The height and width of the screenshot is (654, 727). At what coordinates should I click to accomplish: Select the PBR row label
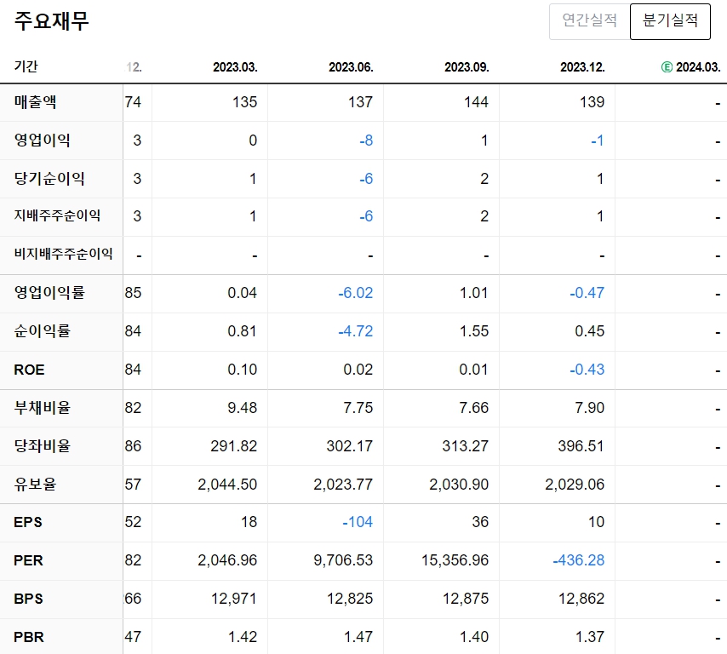(x=29, y=637)
